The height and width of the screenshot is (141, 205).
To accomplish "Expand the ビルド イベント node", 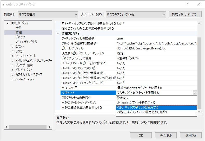I will [12, 70].
